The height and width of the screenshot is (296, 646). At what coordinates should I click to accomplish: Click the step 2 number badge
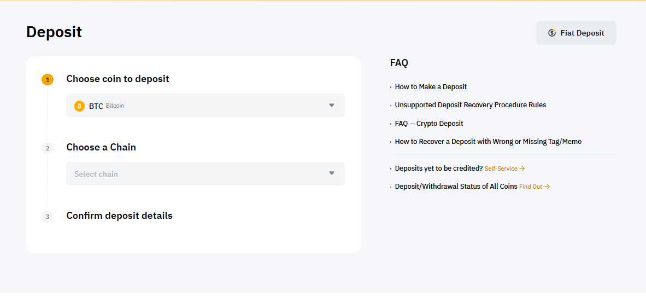coord(48,148)
